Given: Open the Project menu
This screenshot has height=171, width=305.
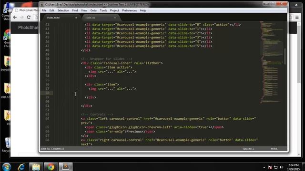Looking at the screenshot, I should (114, 10).
